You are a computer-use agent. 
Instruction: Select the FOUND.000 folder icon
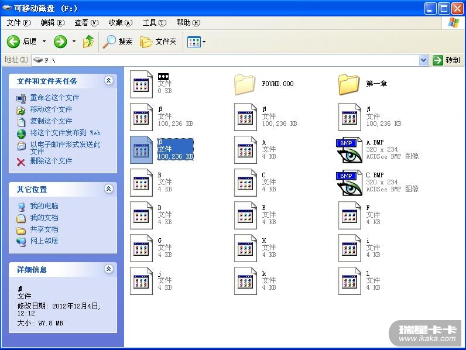pyautogui.click(x=245, y=84)
